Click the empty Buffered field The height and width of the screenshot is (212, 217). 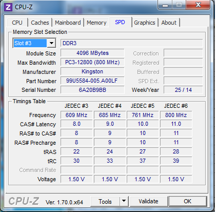point(183,71)
